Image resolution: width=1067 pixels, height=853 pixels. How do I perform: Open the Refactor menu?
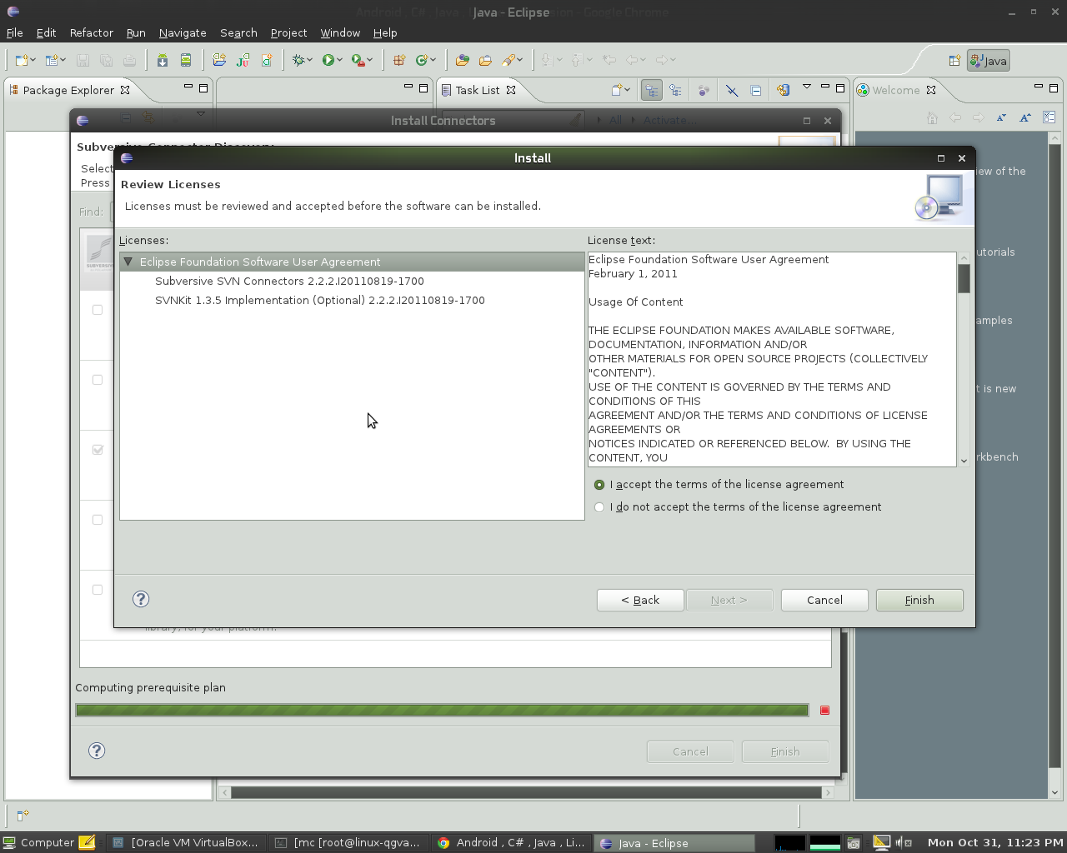[x=91, y=32]
